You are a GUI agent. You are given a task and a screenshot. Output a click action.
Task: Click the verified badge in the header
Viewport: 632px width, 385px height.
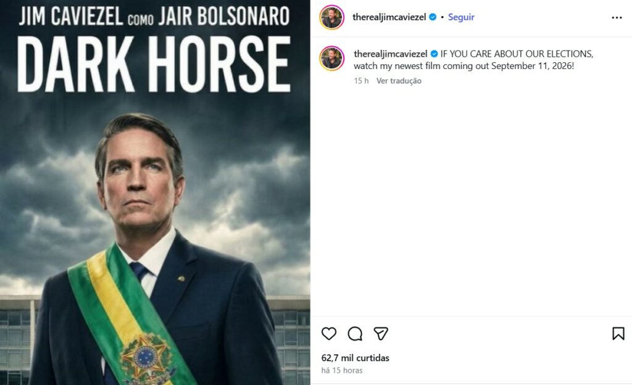(x=433, y=17)
